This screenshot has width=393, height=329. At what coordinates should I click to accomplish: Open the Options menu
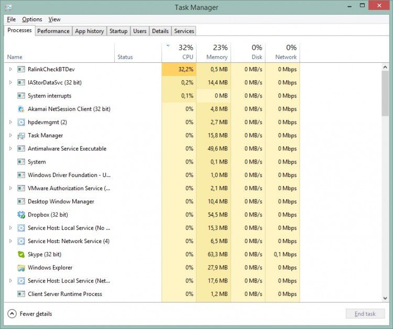pos(32,19)
